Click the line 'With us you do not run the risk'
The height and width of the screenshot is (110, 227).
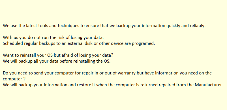point(53,38)
